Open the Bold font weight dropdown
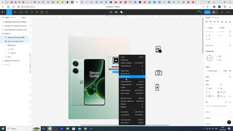The image size is (233, 131). pyautogui.click(x=208, y=84)
